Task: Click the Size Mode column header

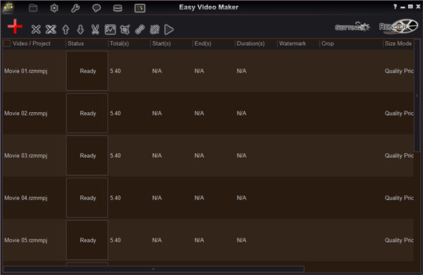Action: coord(398,44)
